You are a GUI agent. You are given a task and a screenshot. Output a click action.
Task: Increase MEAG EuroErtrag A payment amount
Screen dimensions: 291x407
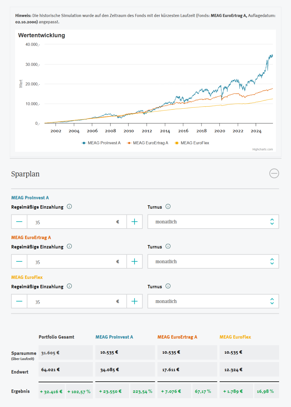(134, 262)
